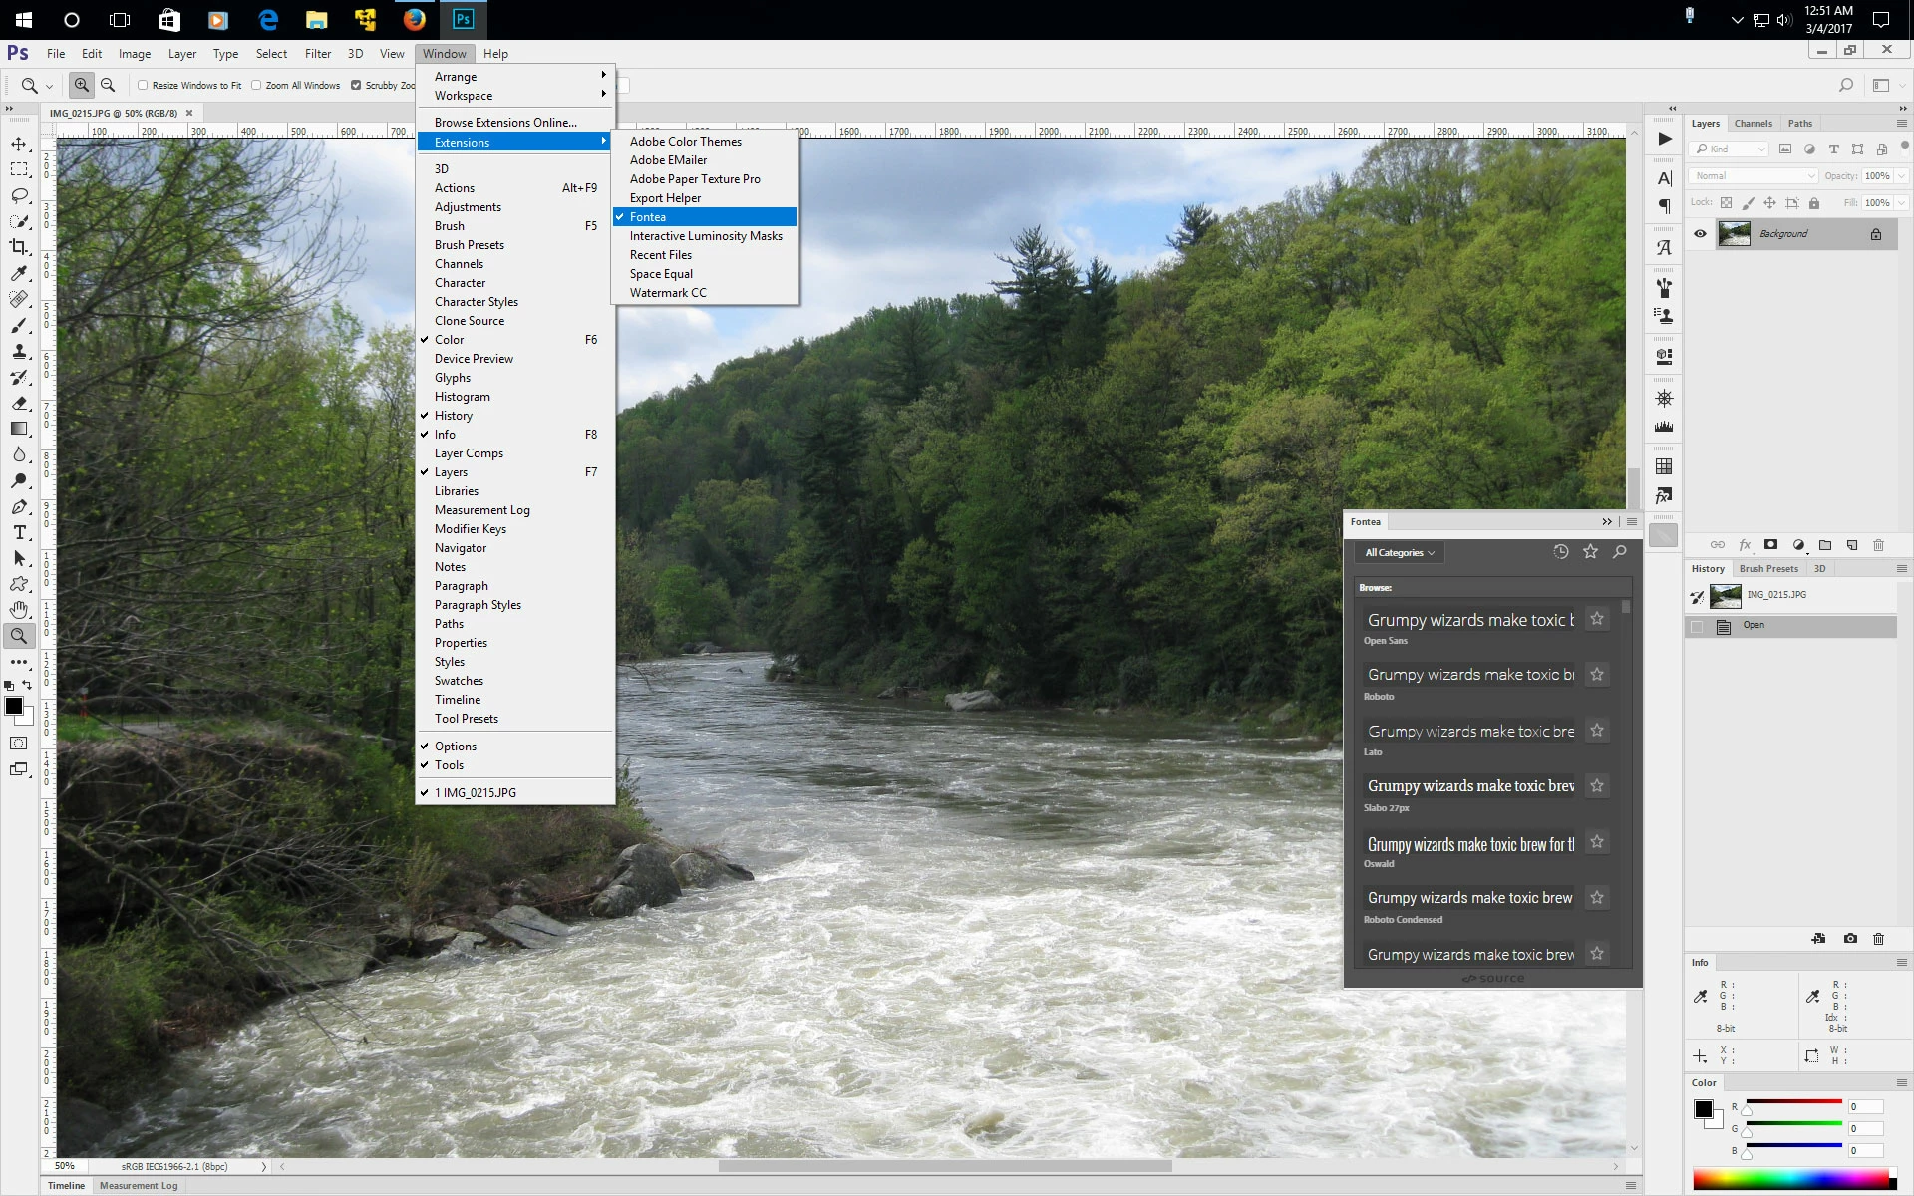1914x1196 pixels.
Task: Open the All Categories dropdown in Fontea
Action: coord(1400,553)
